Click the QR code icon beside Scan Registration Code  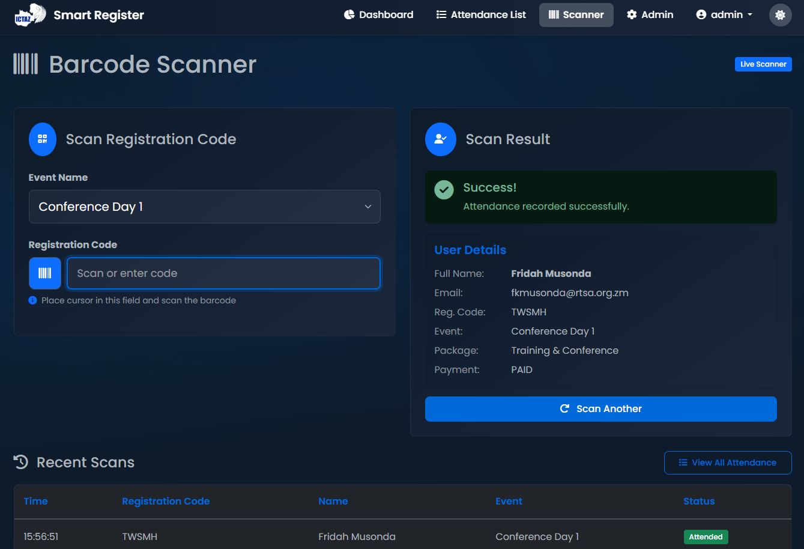click(43, 139)
